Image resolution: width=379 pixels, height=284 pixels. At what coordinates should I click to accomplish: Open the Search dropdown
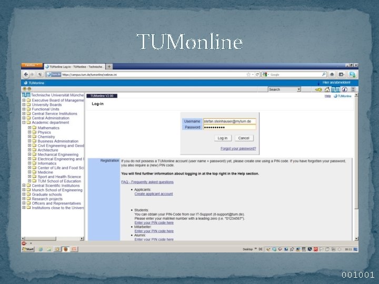(284, 89)
